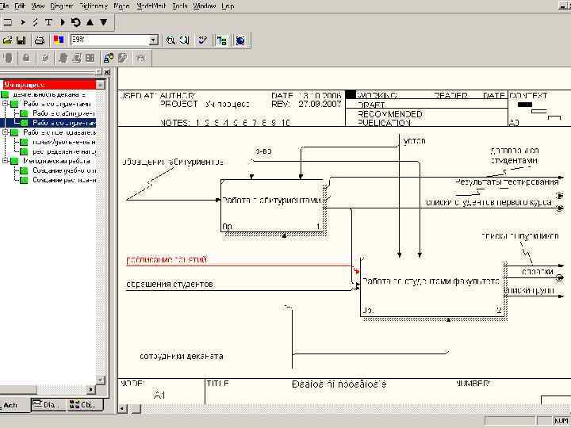
Task: Select the Activity Box tool
Action: click(9, 22)
